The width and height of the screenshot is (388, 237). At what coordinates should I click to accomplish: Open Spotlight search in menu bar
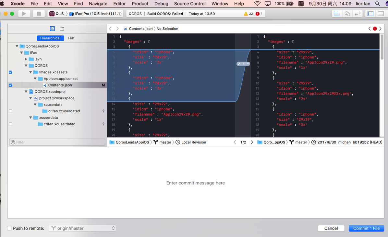click(x=377, y=4)
